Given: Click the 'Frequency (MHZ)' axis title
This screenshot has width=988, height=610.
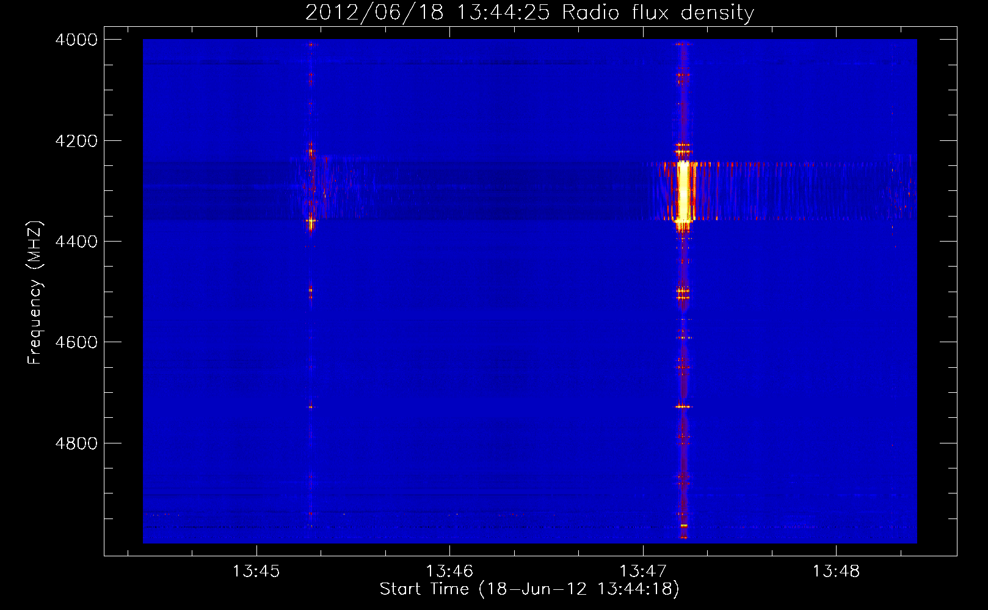Looking at the screenshot, I should tap(35, 292).
